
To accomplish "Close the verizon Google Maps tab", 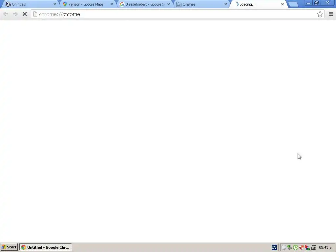I will 112,4.
